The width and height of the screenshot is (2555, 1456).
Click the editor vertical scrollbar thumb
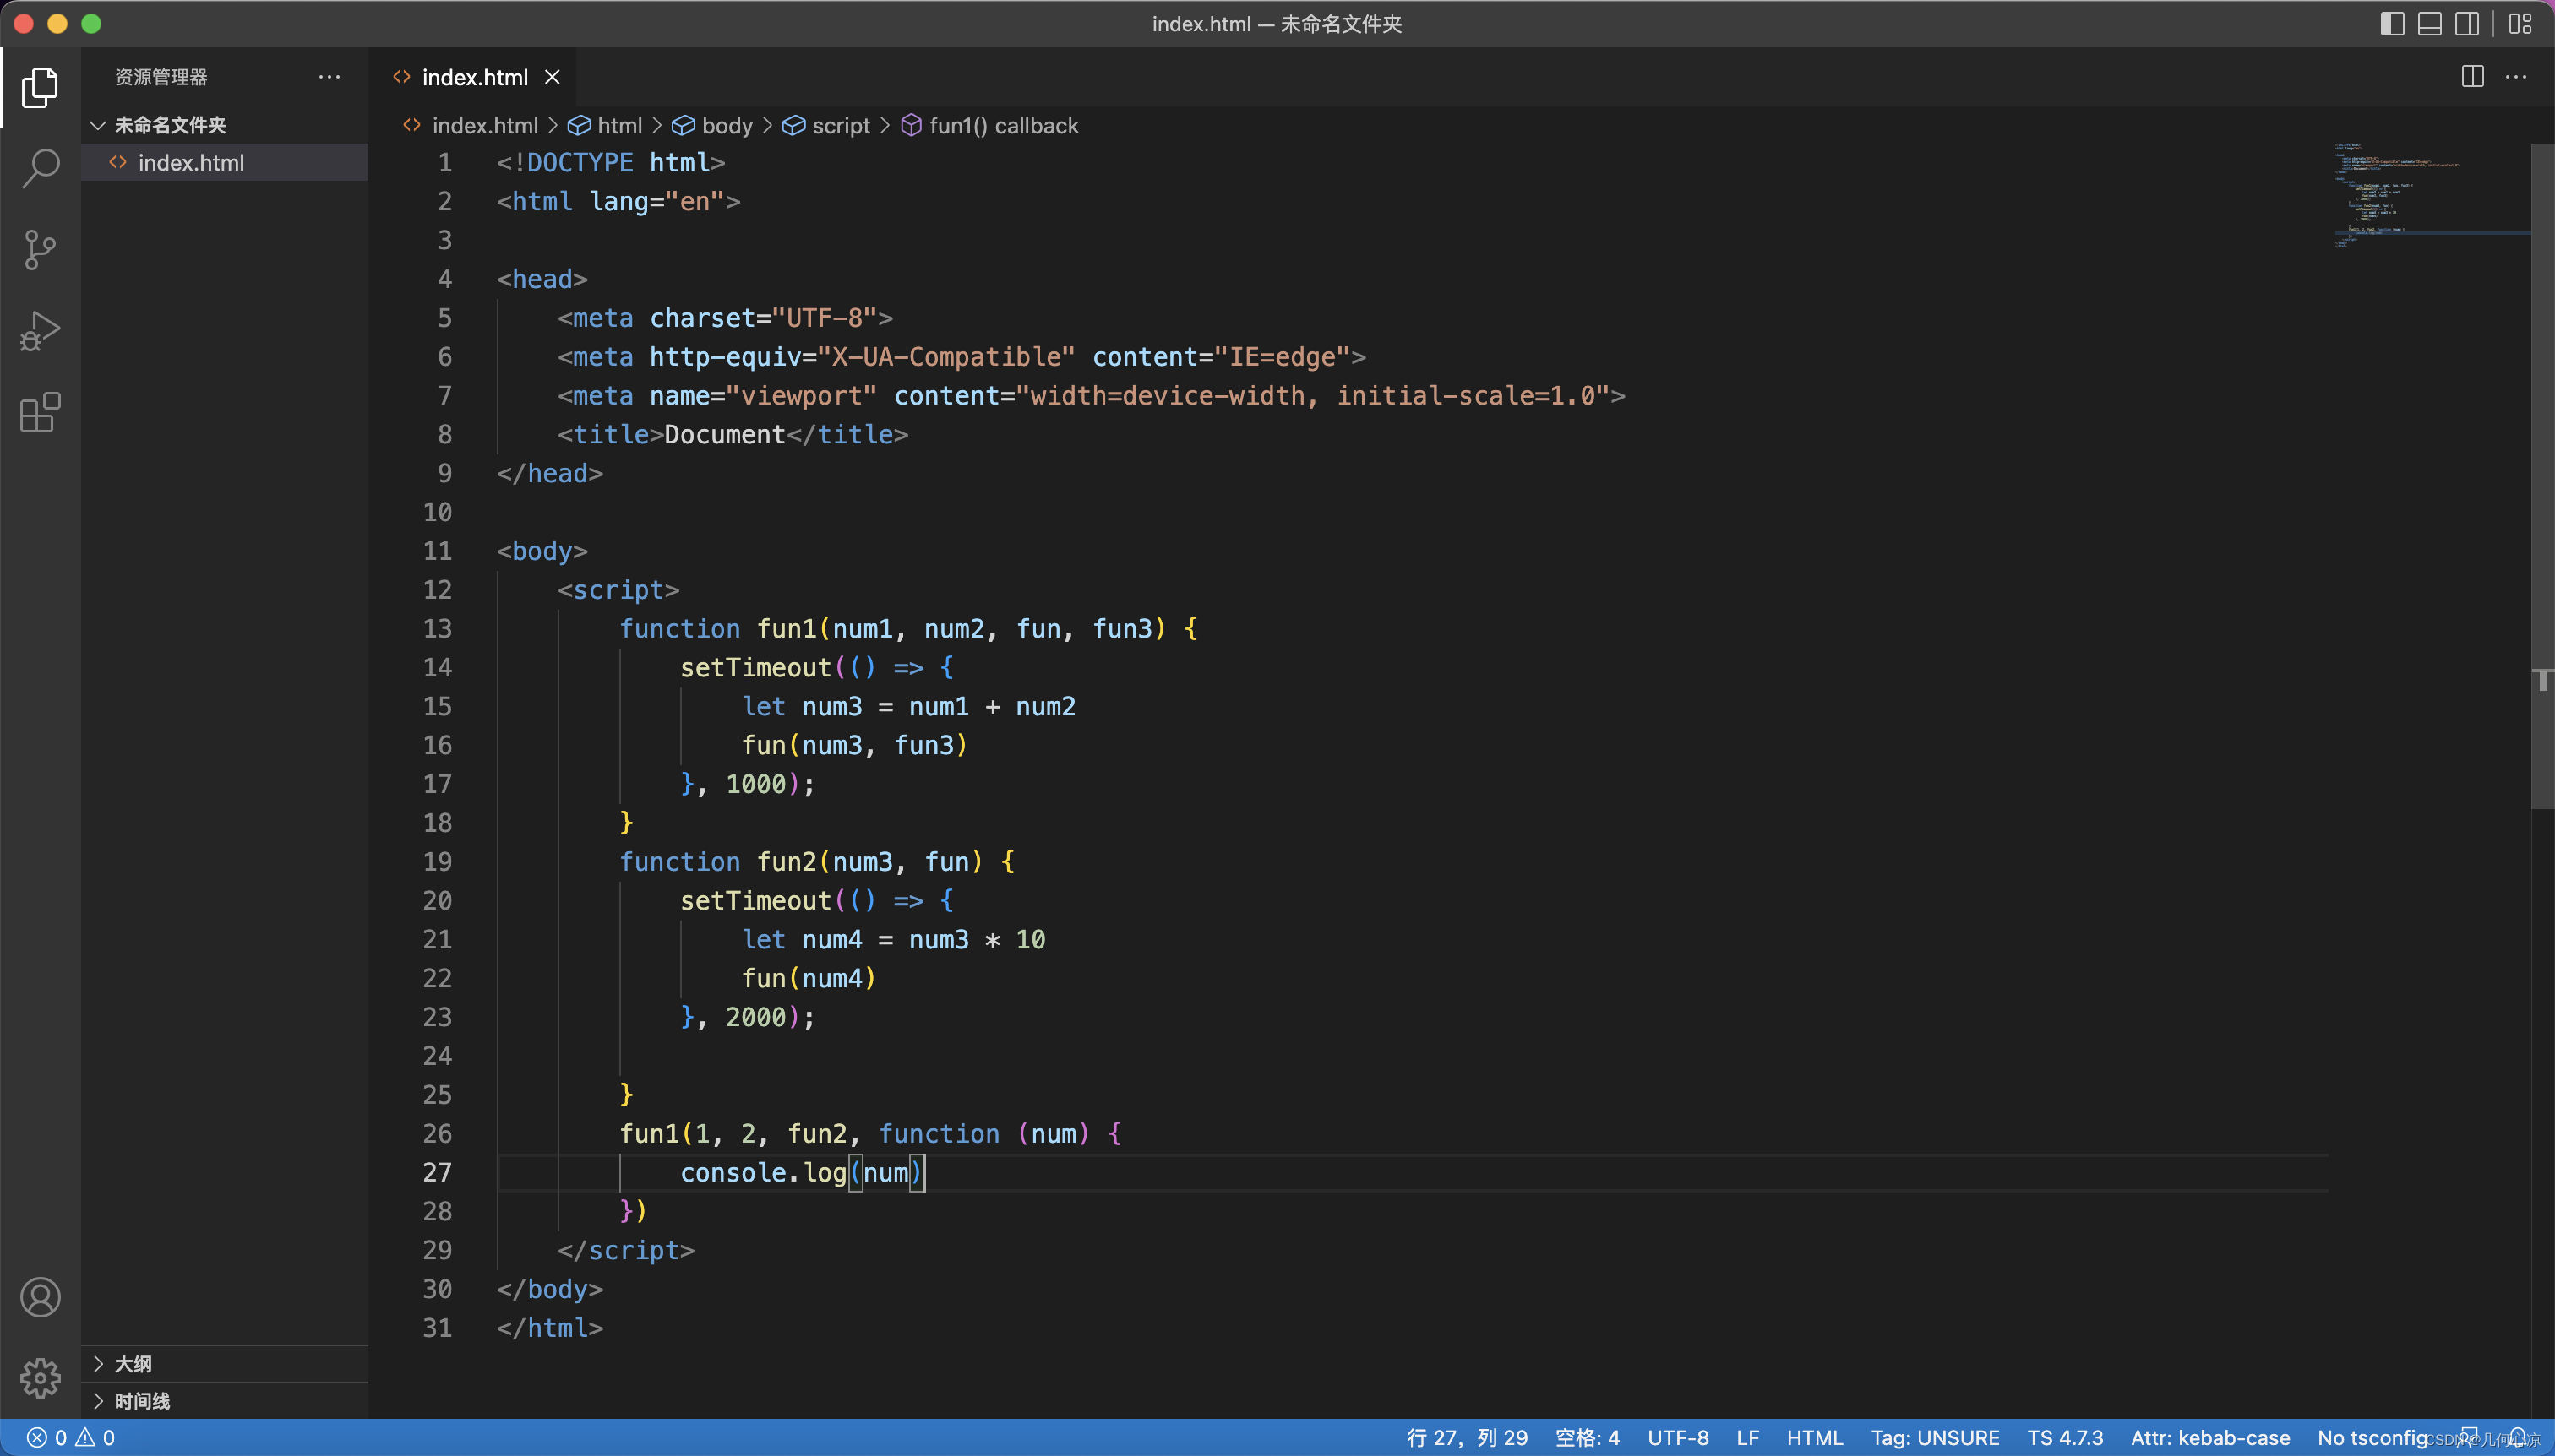click(2542, 475)
